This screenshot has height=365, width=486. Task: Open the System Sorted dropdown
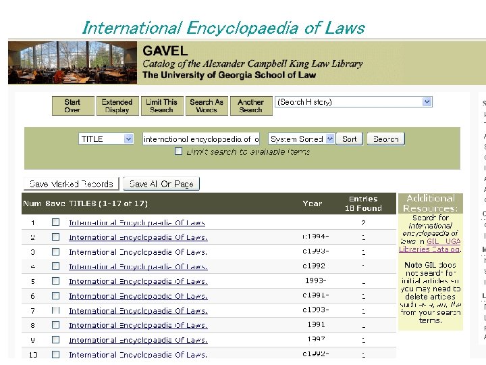(x=301, y=139)
